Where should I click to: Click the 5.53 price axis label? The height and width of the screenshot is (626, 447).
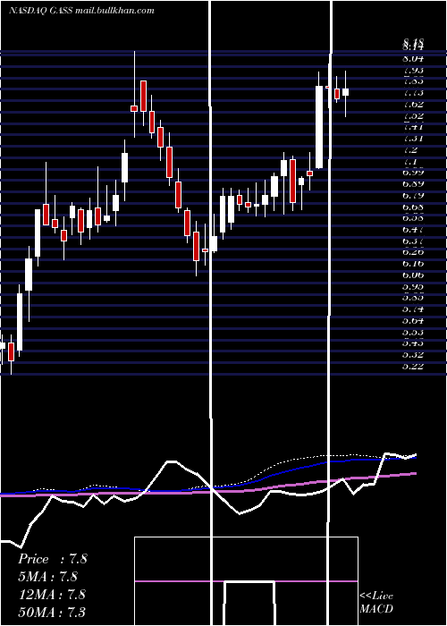pyautogui.click(x=413, y=332)
